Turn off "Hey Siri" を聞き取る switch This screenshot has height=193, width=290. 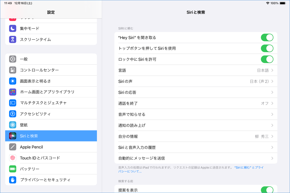point(267,38)
